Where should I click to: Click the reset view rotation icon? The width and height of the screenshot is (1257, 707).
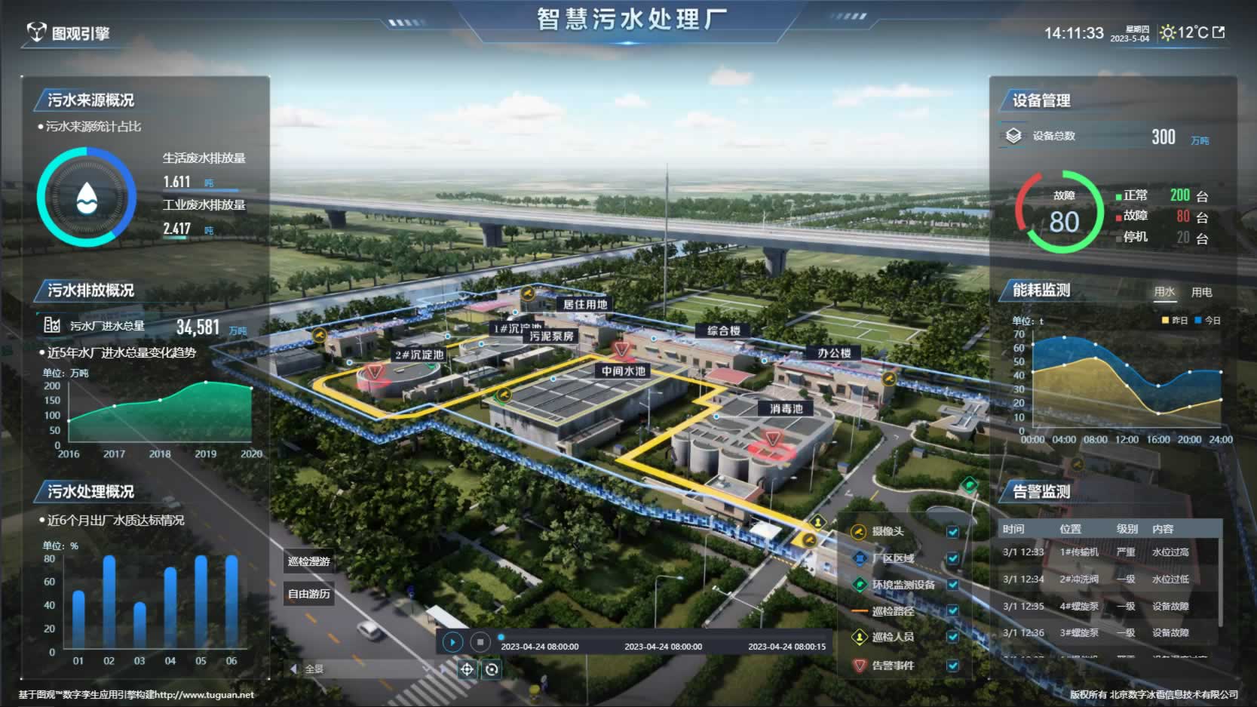(492, 669)
